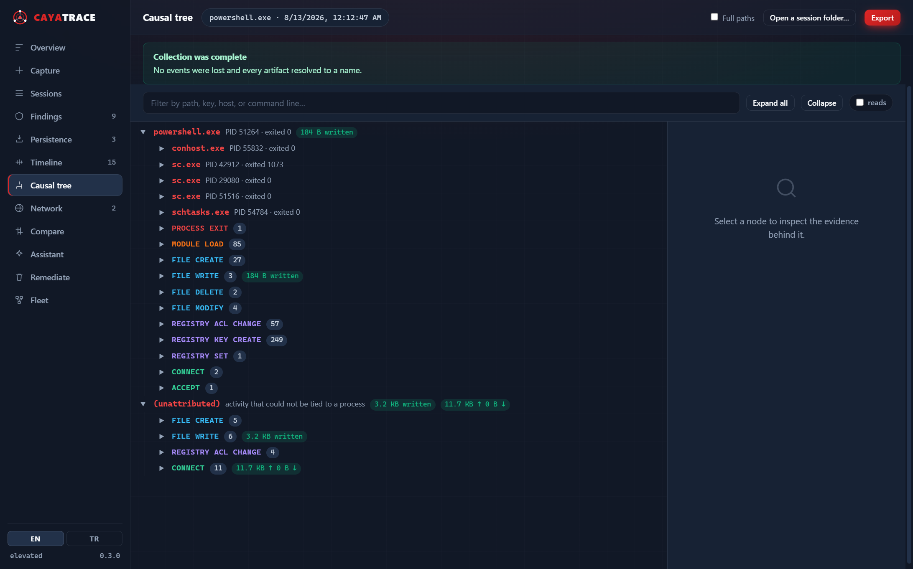Click the Remediate trash icon

coord(19,277)
